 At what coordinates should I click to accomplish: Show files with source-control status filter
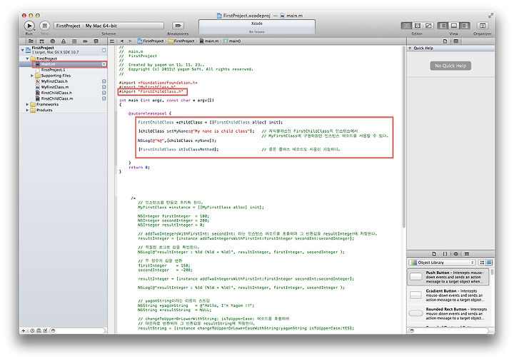pos(39,331)
